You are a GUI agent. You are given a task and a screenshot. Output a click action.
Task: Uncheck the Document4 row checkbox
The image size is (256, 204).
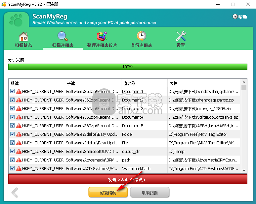point(13,117)
